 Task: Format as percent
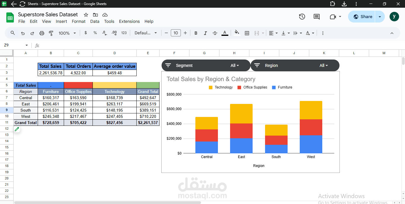(x=95, y=33)
